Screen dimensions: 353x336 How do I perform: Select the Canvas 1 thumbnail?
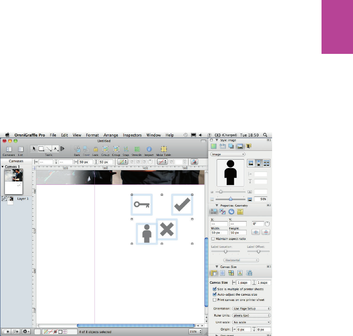tap(14, 181)
